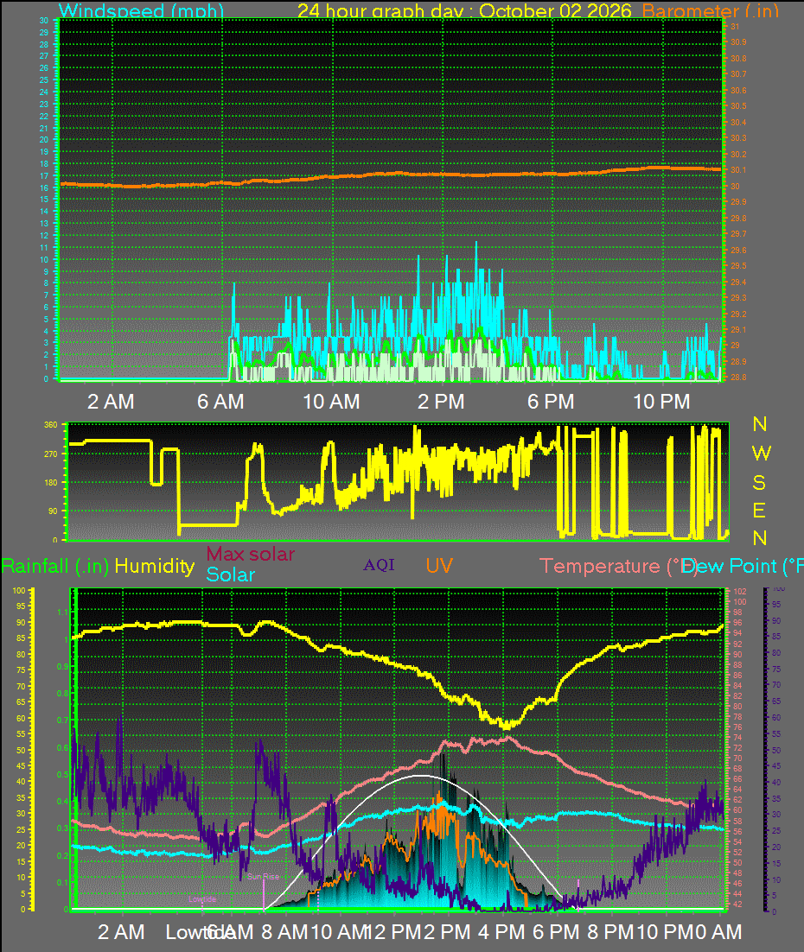Click the 12 PM label on bottom chart axis
The width and height of the screenshot is (804, 952).
394,932
